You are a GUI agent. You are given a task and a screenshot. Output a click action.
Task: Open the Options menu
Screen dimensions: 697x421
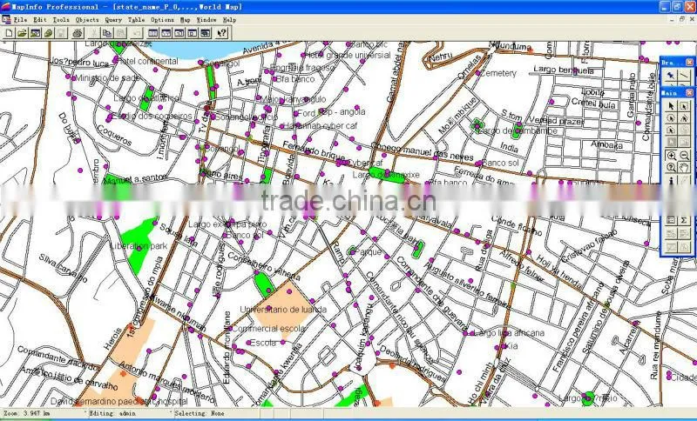tap(162, 20)
